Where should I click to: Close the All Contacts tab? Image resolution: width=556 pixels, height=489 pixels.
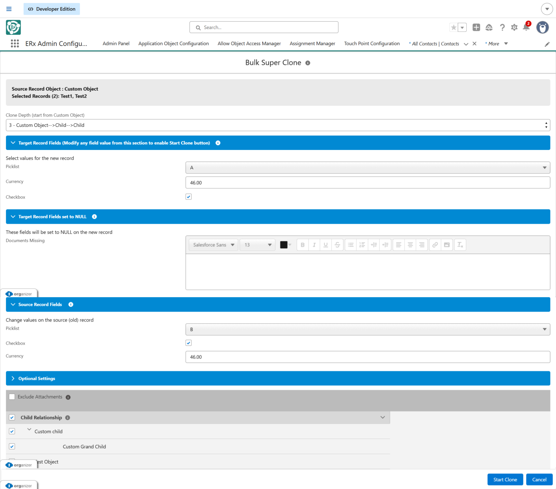(475, 44)
